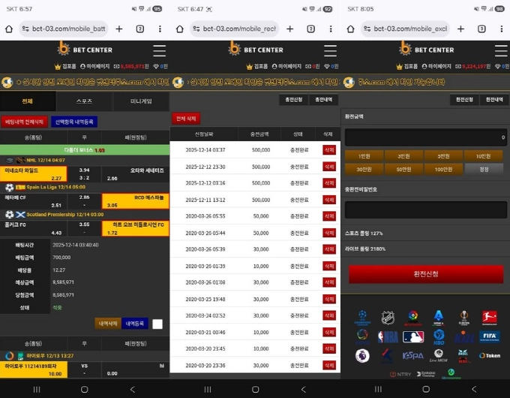Tap home icon in leftmost browser bar
Viewport: 510px width, 398px height.
click(9, 29)
